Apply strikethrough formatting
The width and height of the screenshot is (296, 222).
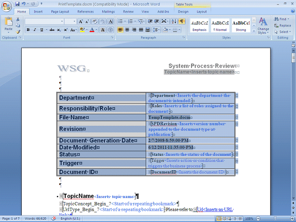52,30
